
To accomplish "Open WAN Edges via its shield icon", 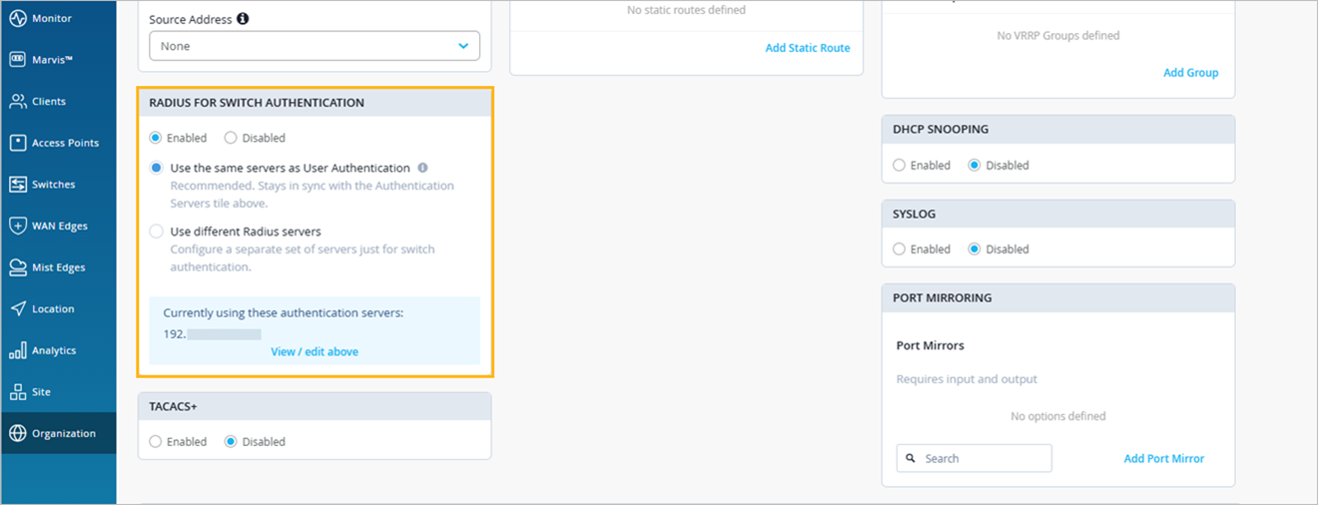I will pyautogui.click(x=17, y=226).
